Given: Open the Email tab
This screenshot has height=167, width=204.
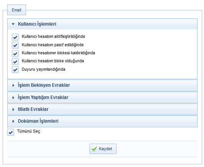Looking at the screenshot, I should [16, 10].
